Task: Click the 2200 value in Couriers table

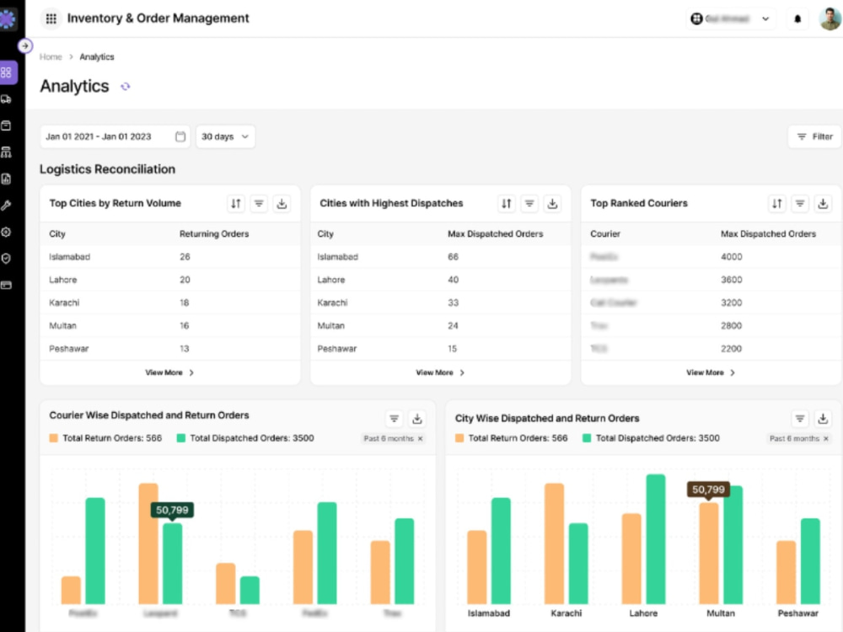Action: click(731, 349)
